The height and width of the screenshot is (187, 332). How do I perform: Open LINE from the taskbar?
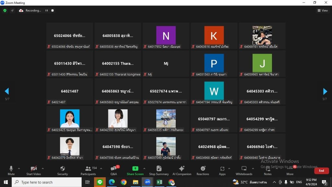click(x=100, y=182)
